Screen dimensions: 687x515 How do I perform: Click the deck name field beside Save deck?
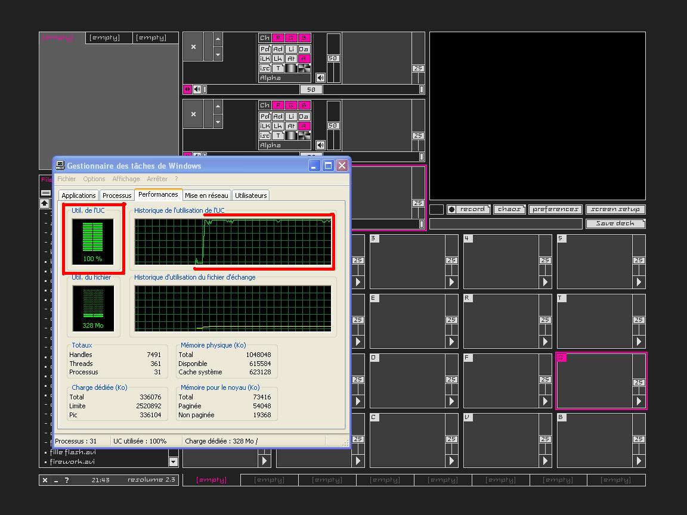pos(506,224)
